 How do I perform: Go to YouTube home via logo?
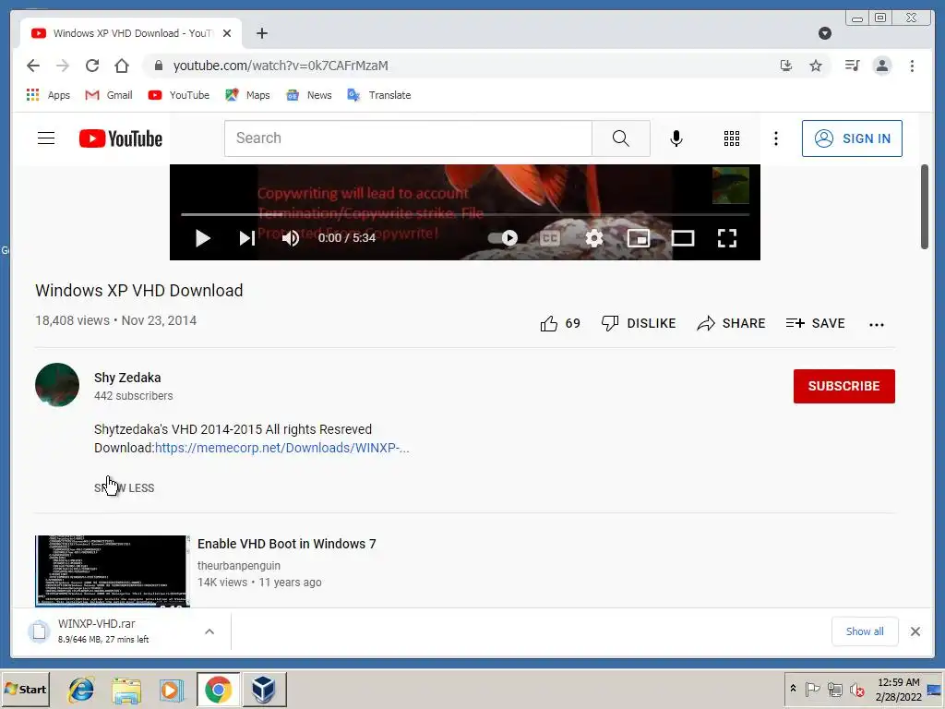[121, 138]
